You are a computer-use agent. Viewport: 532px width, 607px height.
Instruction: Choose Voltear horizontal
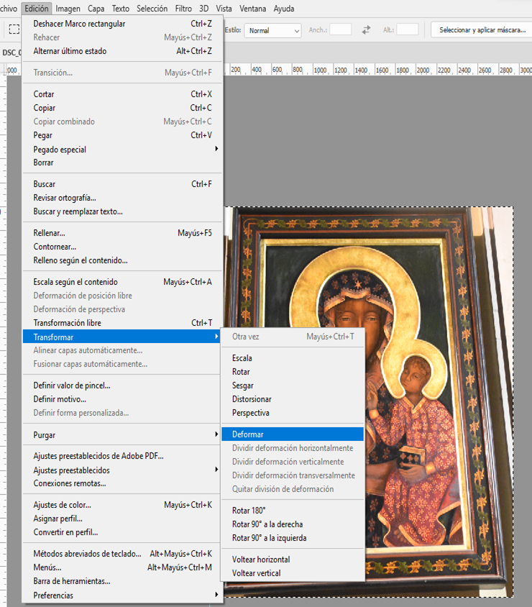point(293,560)
